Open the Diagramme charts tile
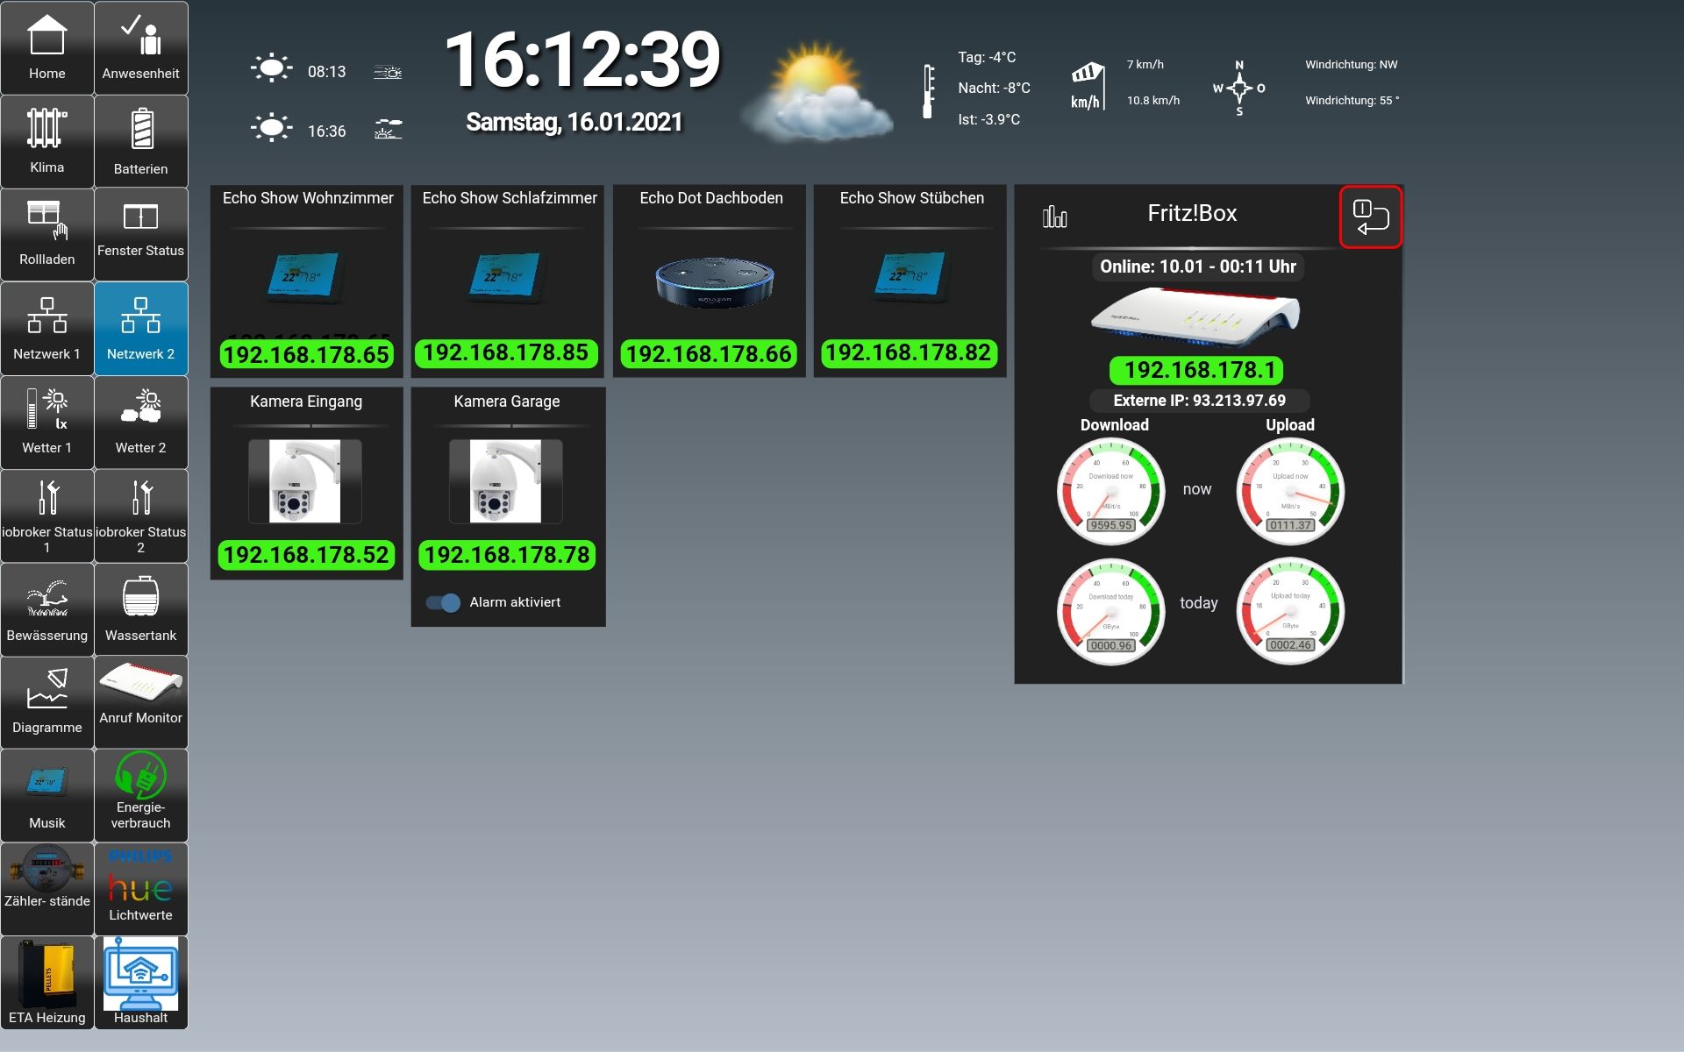Screen dimensions: 1684x1052 tap(46, 700)
